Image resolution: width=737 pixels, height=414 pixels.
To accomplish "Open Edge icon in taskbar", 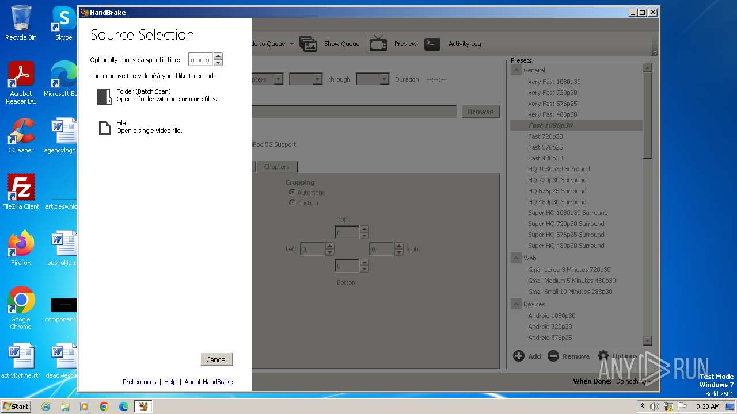I will coord(124,407).
